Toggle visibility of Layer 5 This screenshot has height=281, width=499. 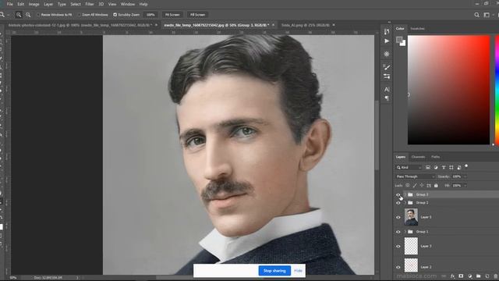click(398, 217)
